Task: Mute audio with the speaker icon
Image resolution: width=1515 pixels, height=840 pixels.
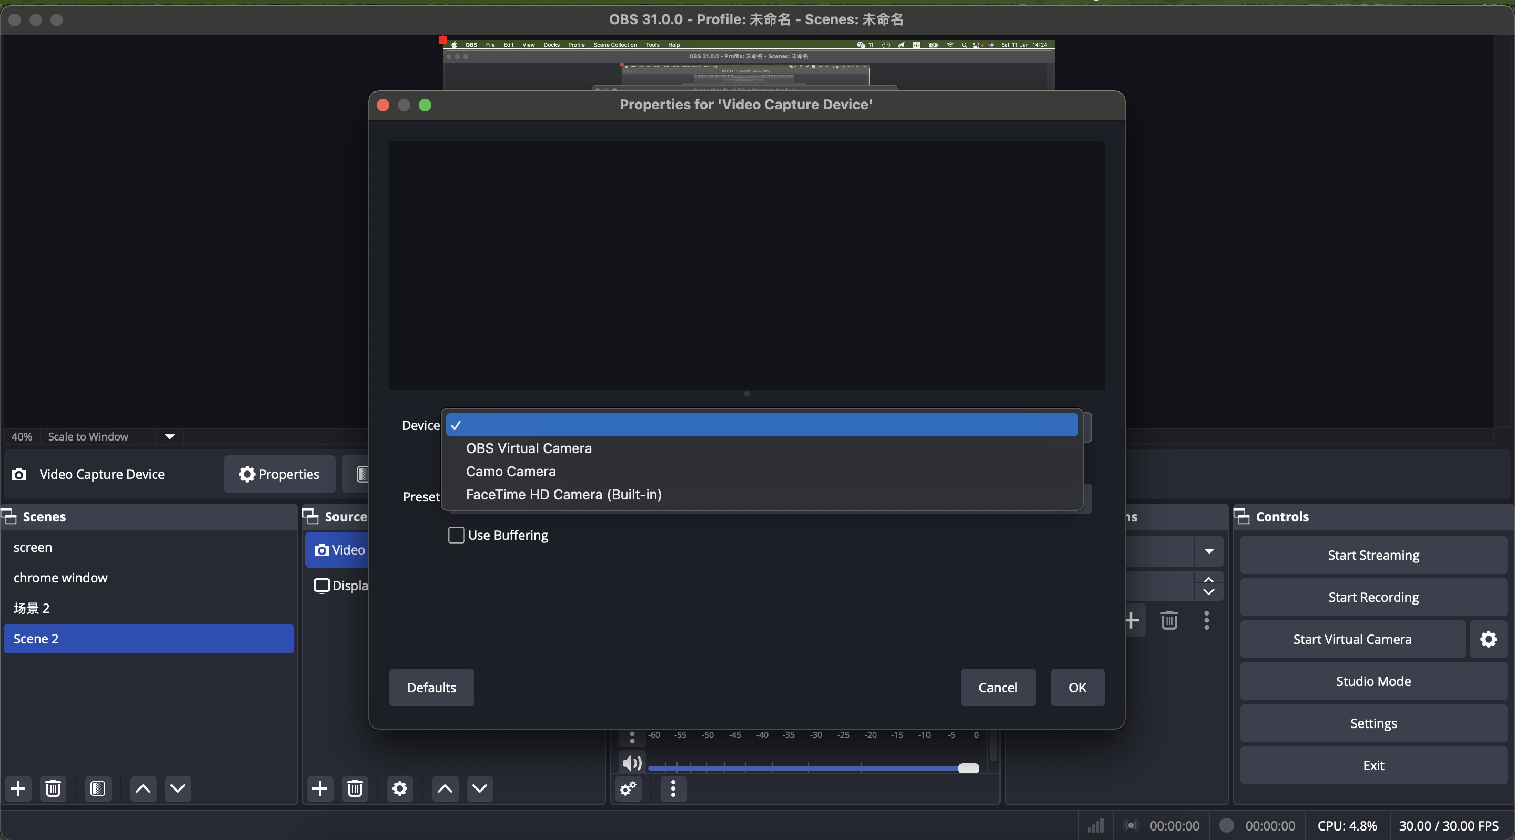Action: click(631, 763)
